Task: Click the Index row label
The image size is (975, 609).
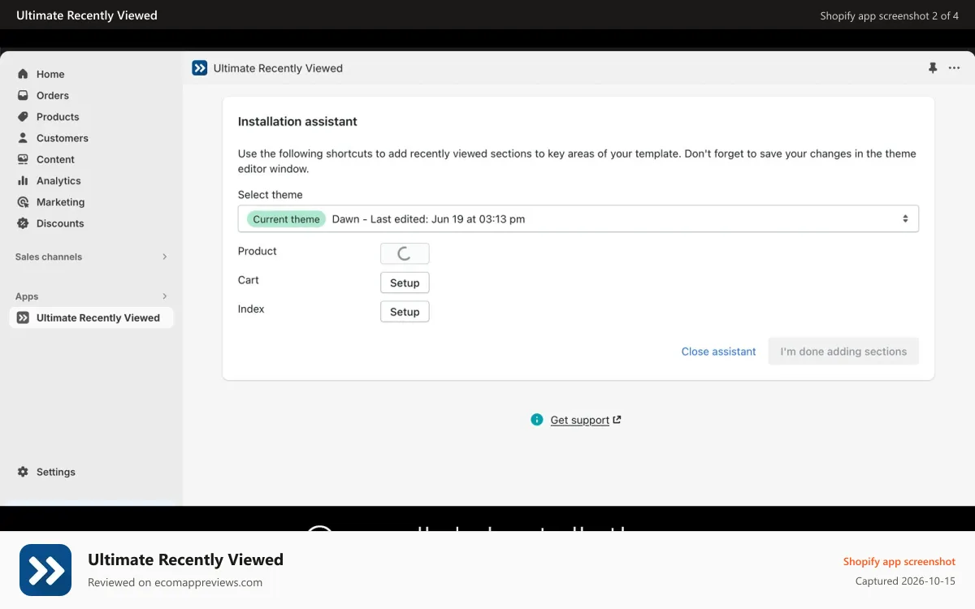Action: tap(251, 309)
